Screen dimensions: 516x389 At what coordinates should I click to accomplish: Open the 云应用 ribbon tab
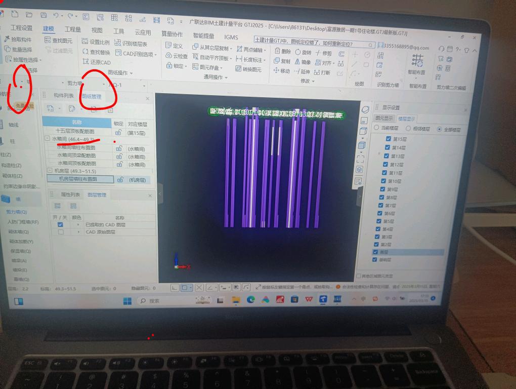(x=143, y=32)
